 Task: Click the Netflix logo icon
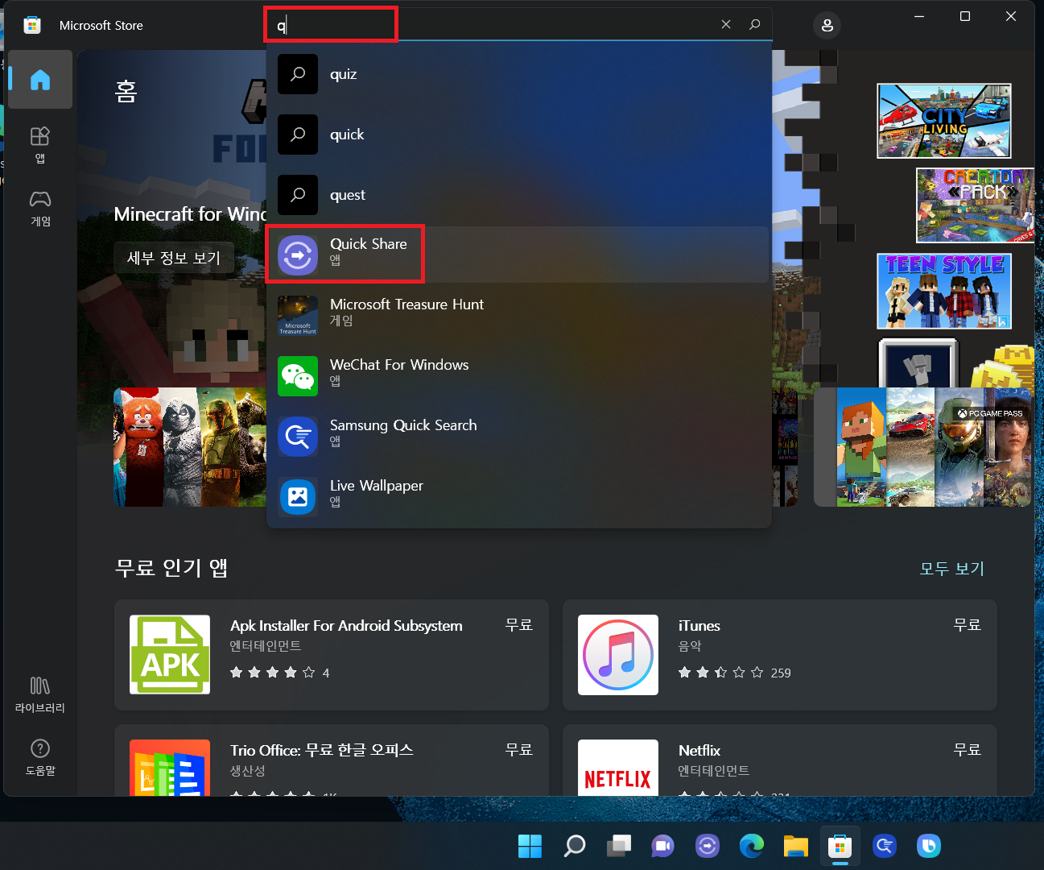(x=618, y=768)
